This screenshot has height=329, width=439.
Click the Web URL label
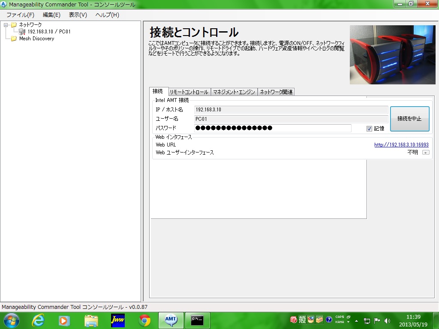[166, 145]
